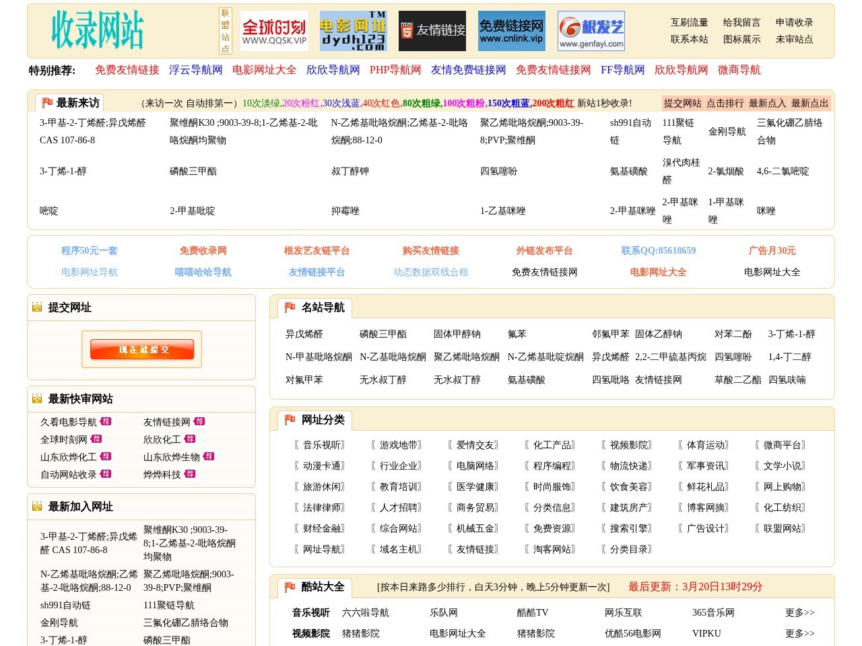This screenshot has width=862, height=646.
Task: Open the 全球时刻 QQSK.VIP banner
Action: click(274, 31)
